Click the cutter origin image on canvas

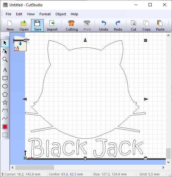pyautogui.click(x=21, y=44)
